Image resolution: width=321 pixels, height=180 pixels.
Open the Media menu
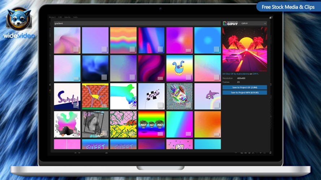tap(68, 17)
